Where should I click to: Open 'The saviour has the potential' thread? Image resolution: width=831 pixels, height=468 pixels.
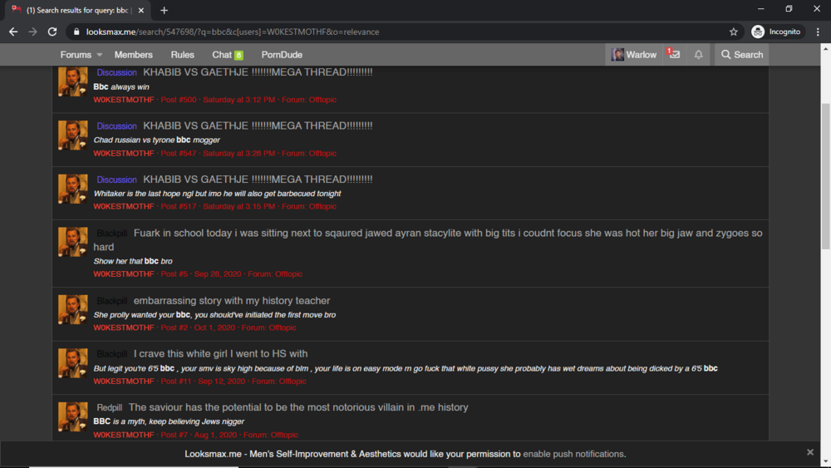[x=298, y=407]
